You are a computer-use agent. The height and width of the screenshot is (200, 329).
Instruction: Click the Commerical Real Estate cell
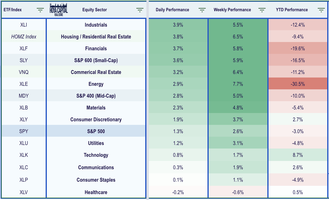click(96, 72)
